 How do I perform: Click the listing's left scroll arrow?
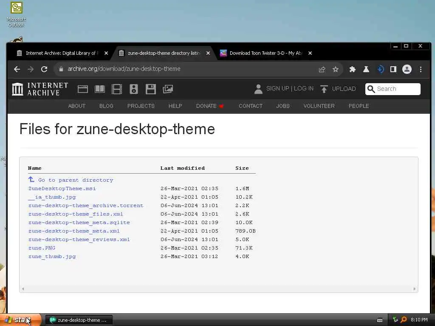pyautogui.click(x=23, y=289)
